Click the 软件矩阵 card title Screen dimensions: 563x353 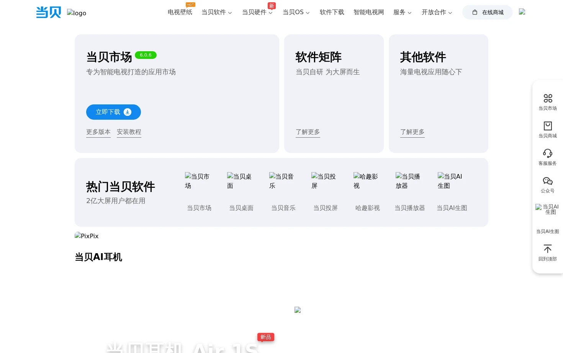coord(319,57)
